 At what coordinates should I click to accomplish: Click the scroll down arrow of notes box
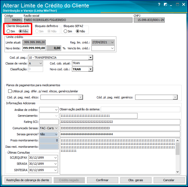click(x=178, y=172)
